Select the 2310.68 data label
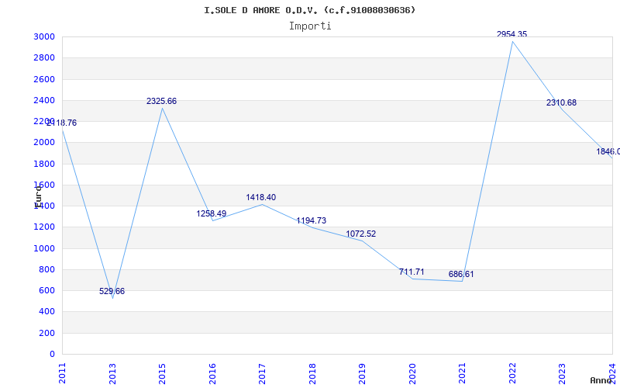This screenshot has height=388, width=620. point(561,103)
